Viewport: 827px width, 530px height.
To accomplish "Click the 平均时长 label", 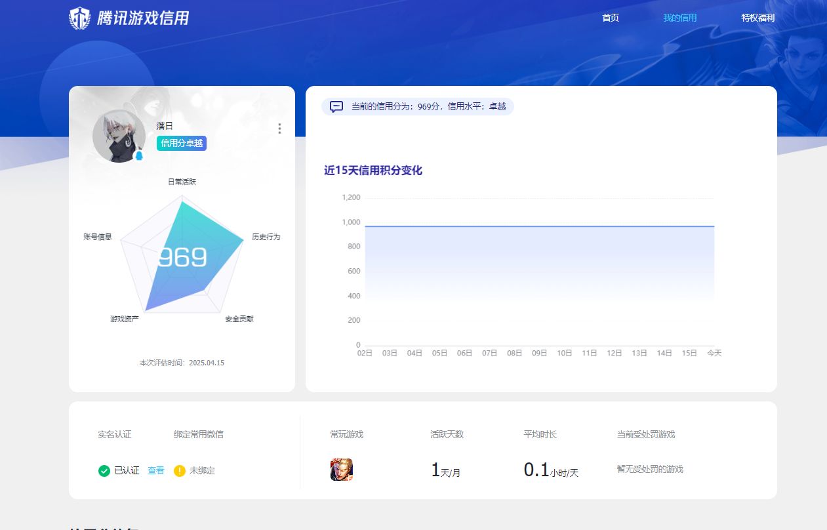I will [x=540, y=434].
